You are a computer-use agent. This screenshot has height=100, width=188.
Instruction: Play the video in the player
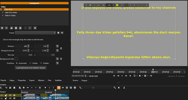(x=122, y=76)
